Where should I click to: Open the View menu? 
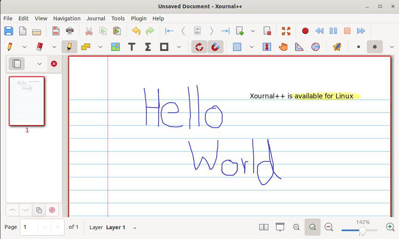(41, 18)
